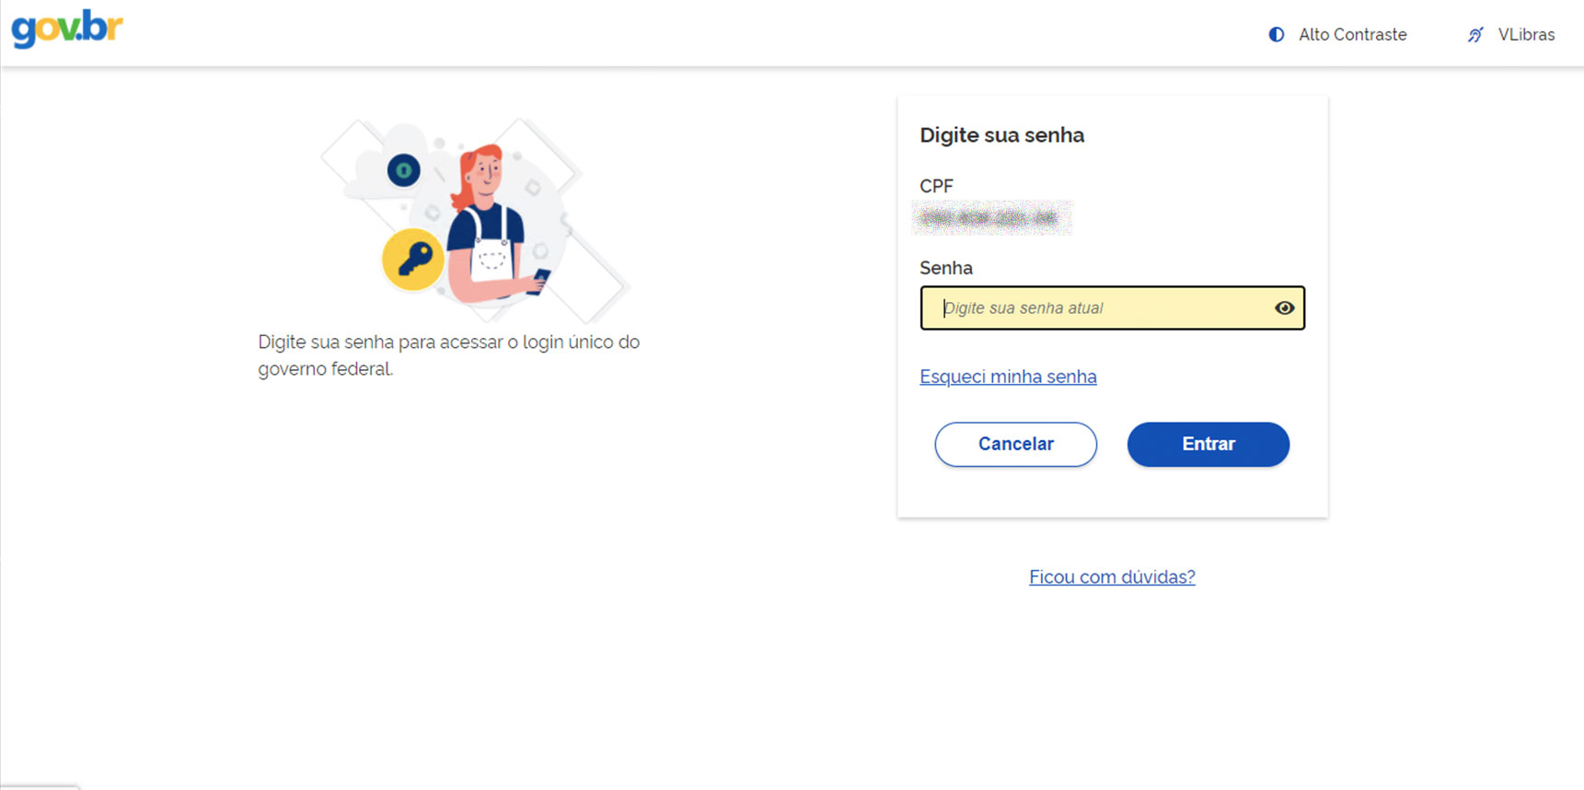Click the red-haired woman illustration
1584x790 pixels.
pos(486,221)
